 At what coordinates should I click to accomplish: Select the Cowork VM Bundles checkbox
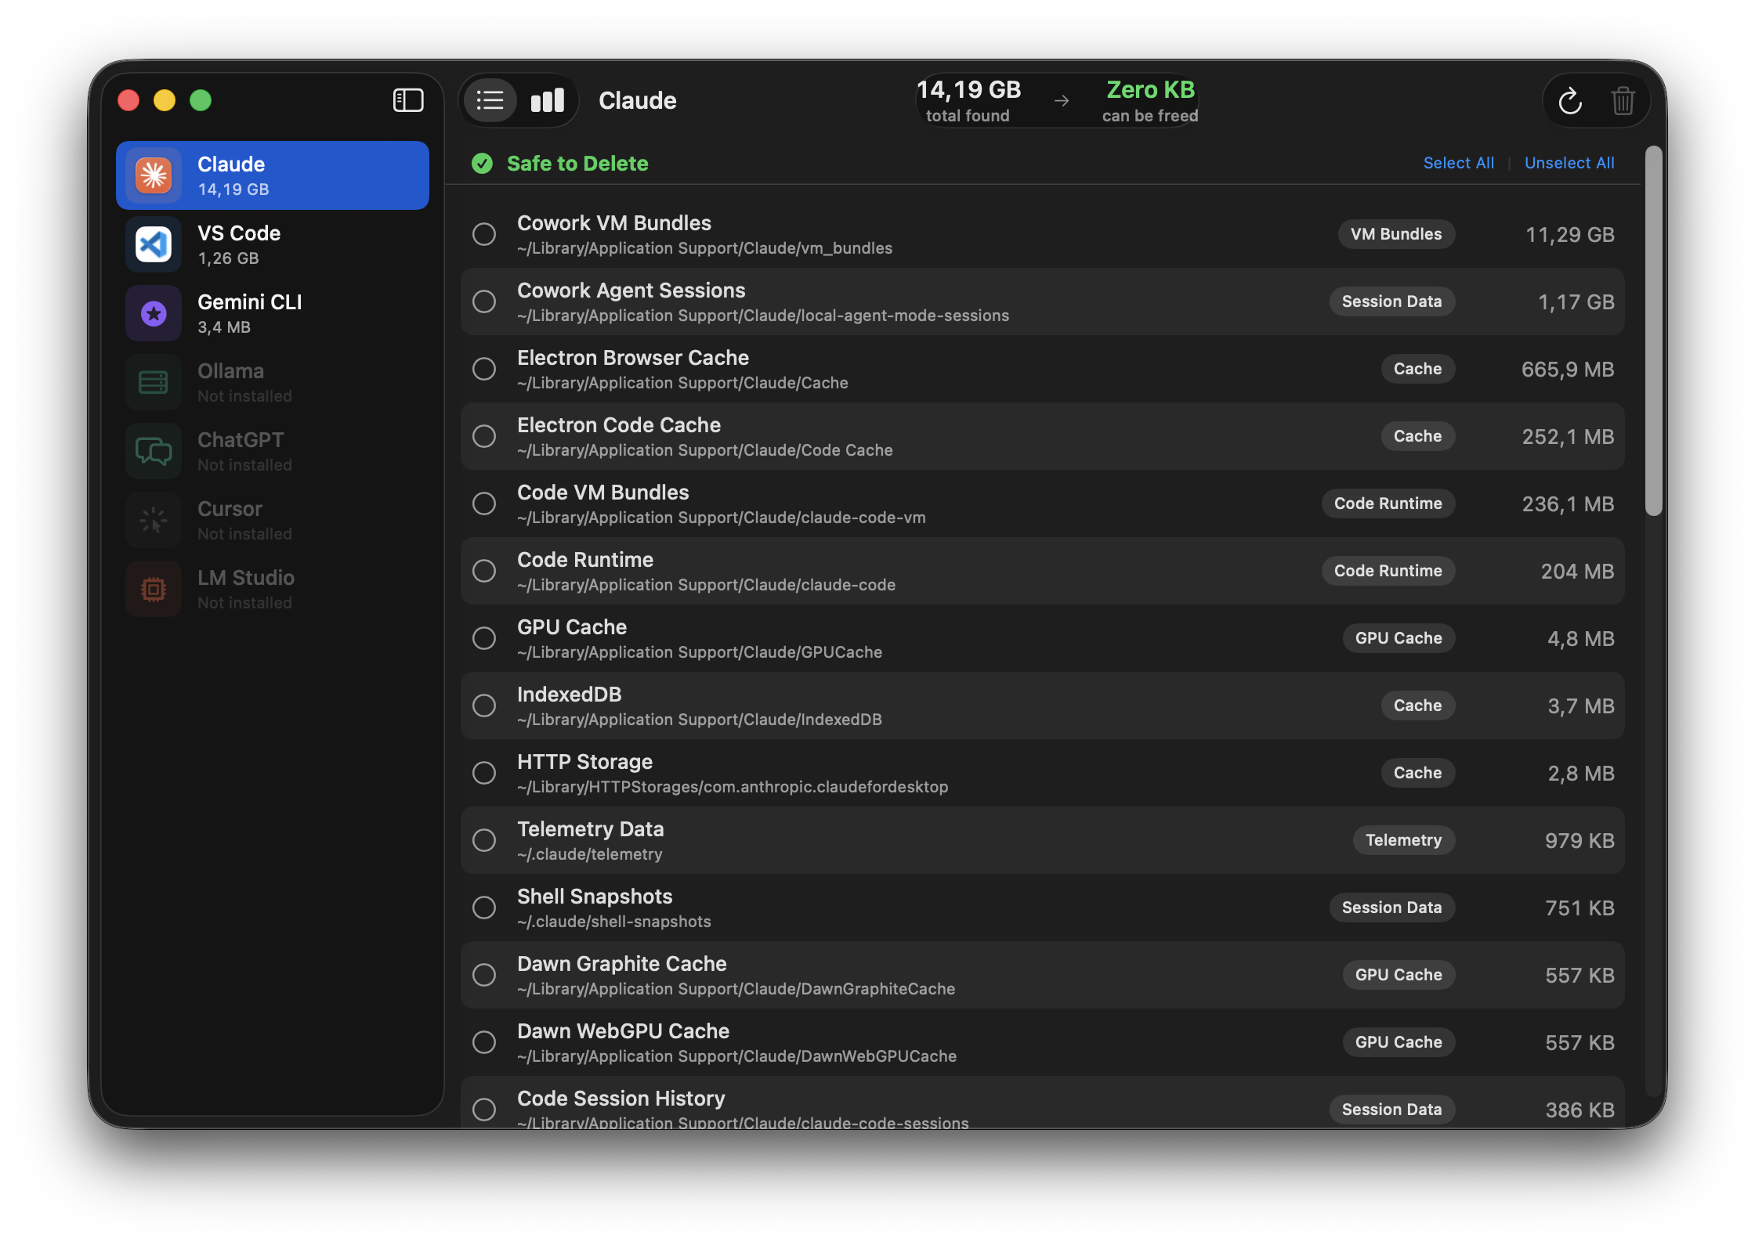tap(483, 233)
